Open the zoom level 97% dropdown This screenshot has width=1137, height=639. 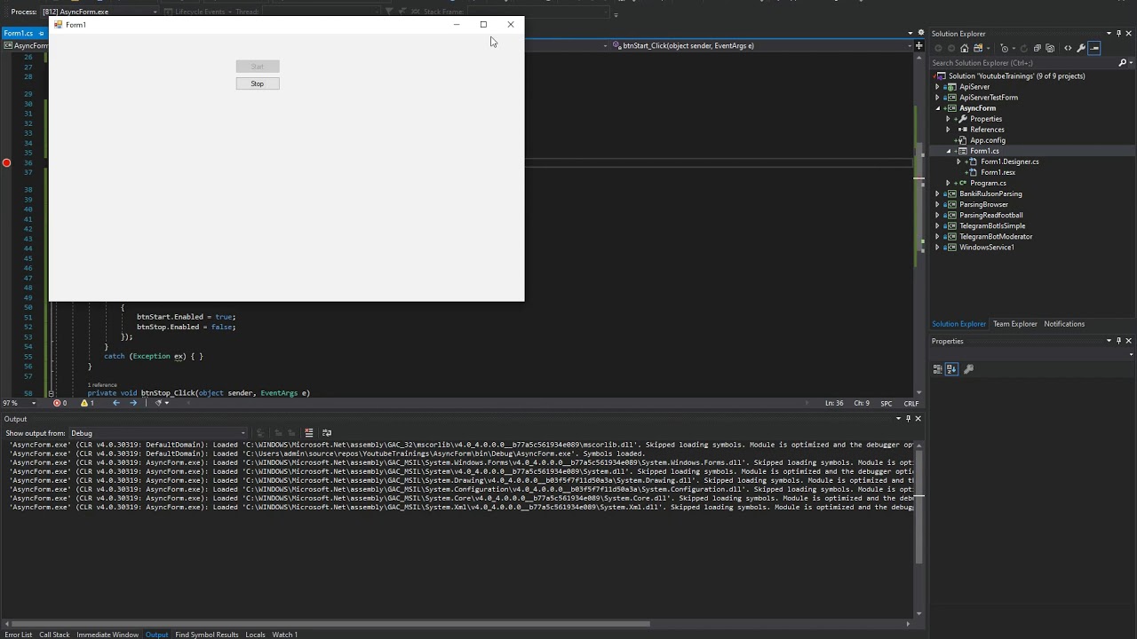34,403
